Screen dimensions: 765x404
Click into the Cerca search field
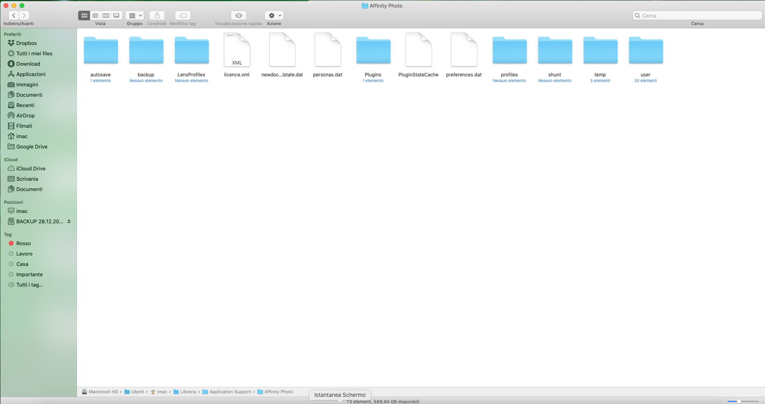[x=697, y=16]
